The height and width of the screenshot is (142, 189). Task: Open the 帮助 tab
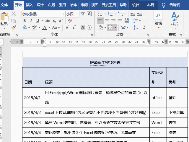click(x=123, y=5)
